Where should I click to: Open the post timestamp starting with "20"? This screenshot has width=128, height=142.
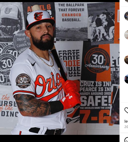coord(126,127)
